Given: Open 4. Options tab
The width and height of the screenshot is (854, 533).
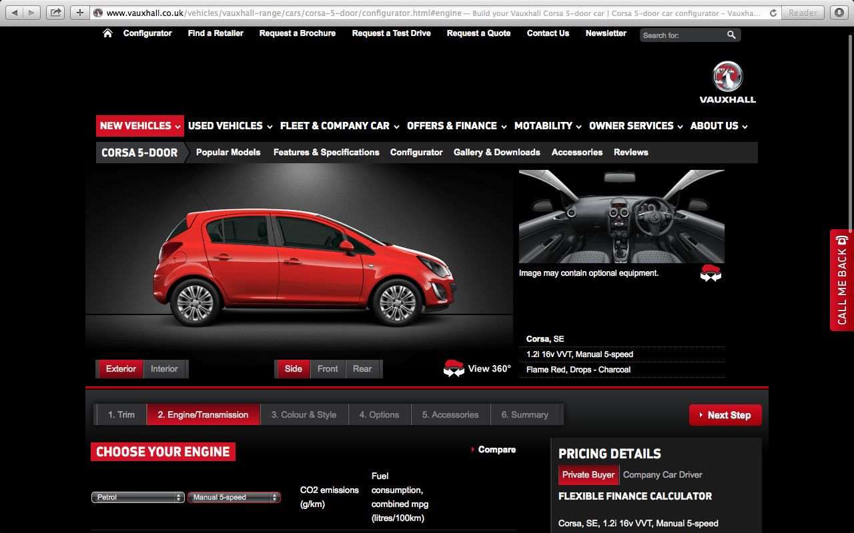Looking at the screenshot, I should (x=379, y=414).
